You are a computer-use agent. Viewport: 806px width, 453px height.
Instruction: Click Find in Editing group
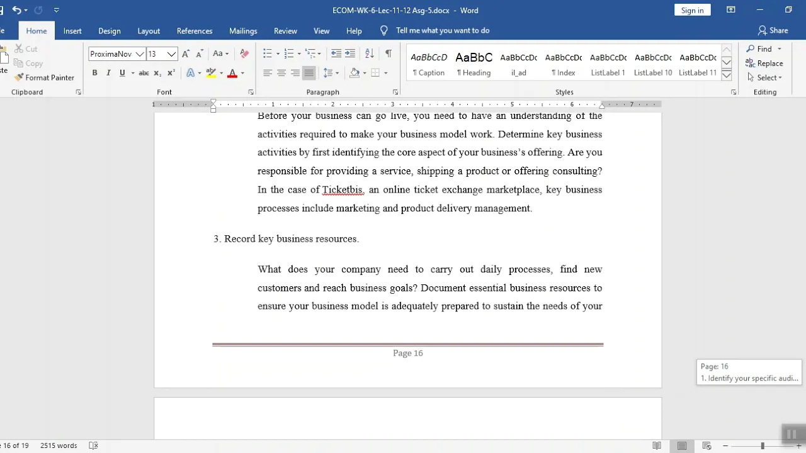pyautogui.click(x=759, y=48)
